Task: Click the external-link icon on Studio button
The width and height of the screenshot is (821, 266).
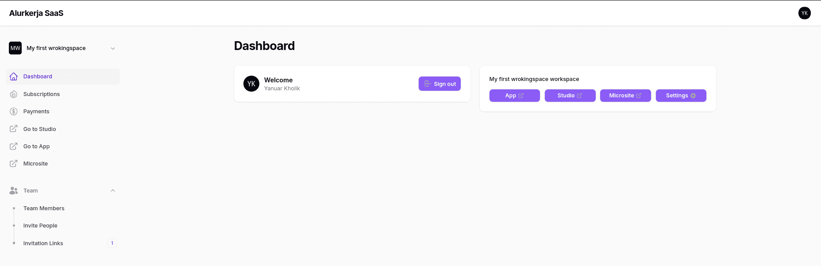Action: click(579, 96)
